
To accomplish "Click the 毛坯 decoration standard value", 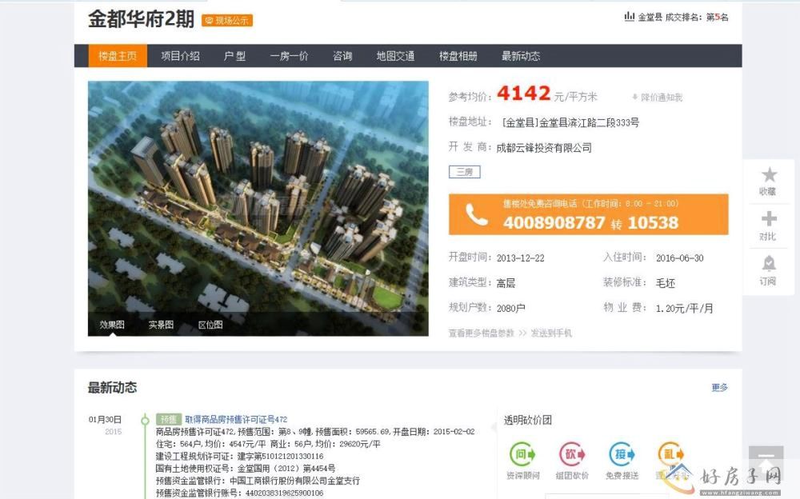I will [x=666, y=283].
